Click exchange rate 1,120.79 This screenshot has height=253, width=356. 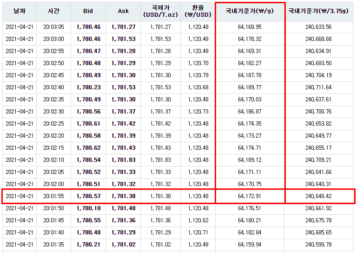click(198, 75)
